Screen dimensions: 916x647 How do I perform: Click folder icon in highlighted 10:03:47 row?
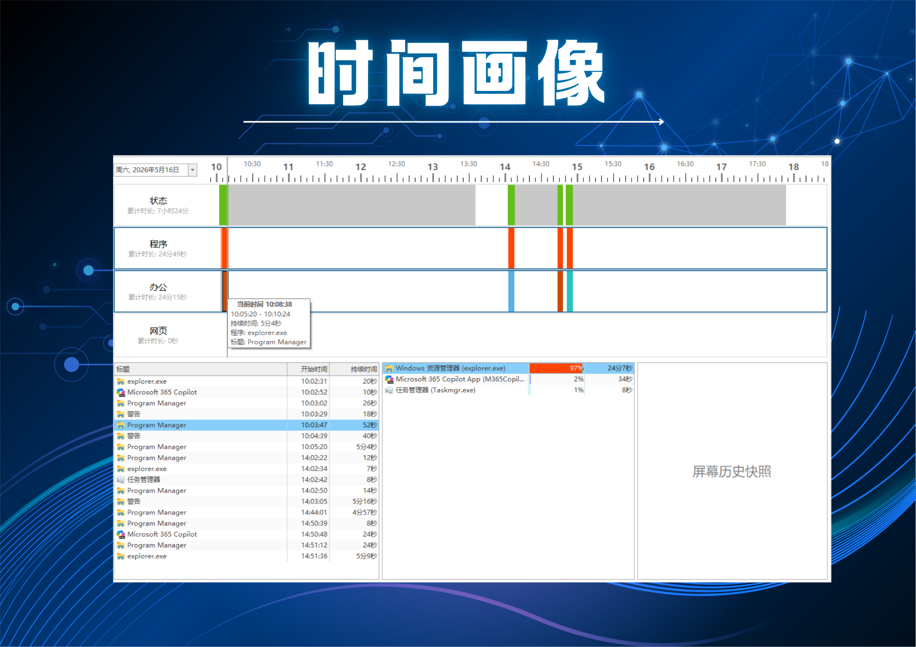click(x=121, y=425)
